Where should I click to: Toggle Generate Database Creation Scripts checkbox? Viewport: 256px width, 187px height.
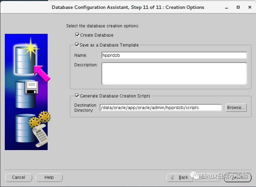77,96
